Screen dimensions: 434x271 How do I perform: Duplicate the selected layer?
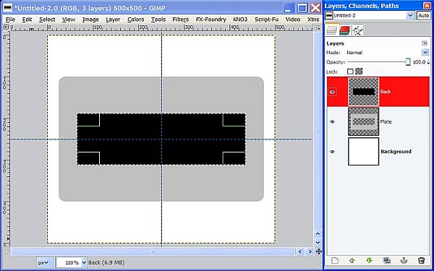pyautogui.click(x=386, y=260)
